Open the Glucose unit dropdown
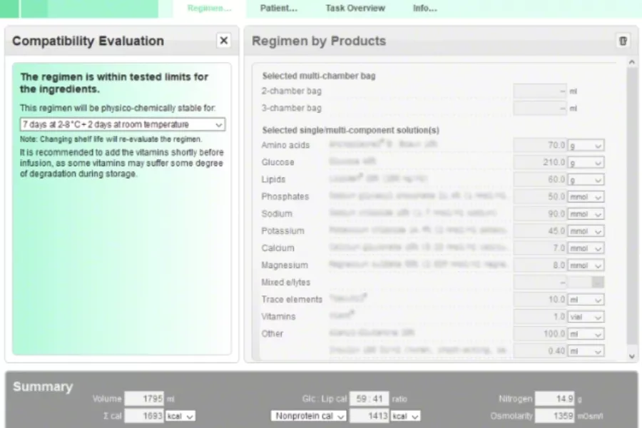The width and height of the screenshot is (642, 428). click(x=585, y=163)
